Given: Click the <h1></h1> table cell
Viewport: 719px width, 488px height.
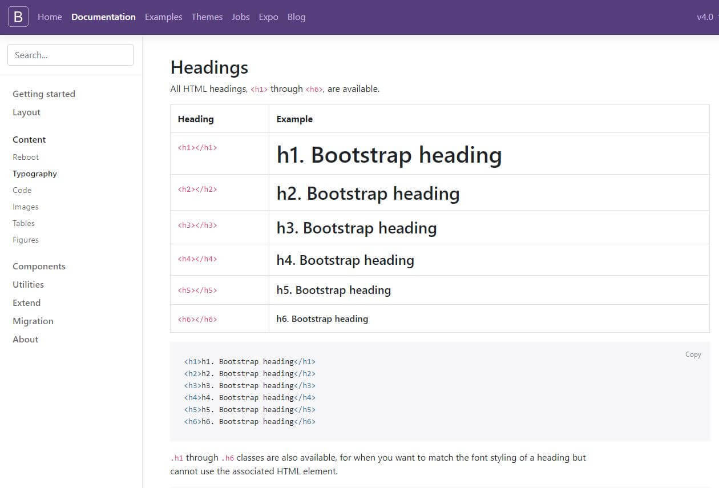Looking at the screenshot, I should pos(220,154).
